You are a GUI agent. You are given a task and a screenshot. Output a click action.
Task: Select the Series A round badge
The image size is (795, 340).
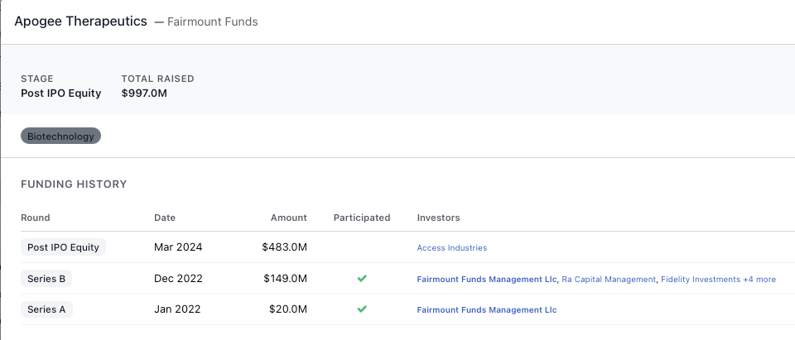[46, 309]
